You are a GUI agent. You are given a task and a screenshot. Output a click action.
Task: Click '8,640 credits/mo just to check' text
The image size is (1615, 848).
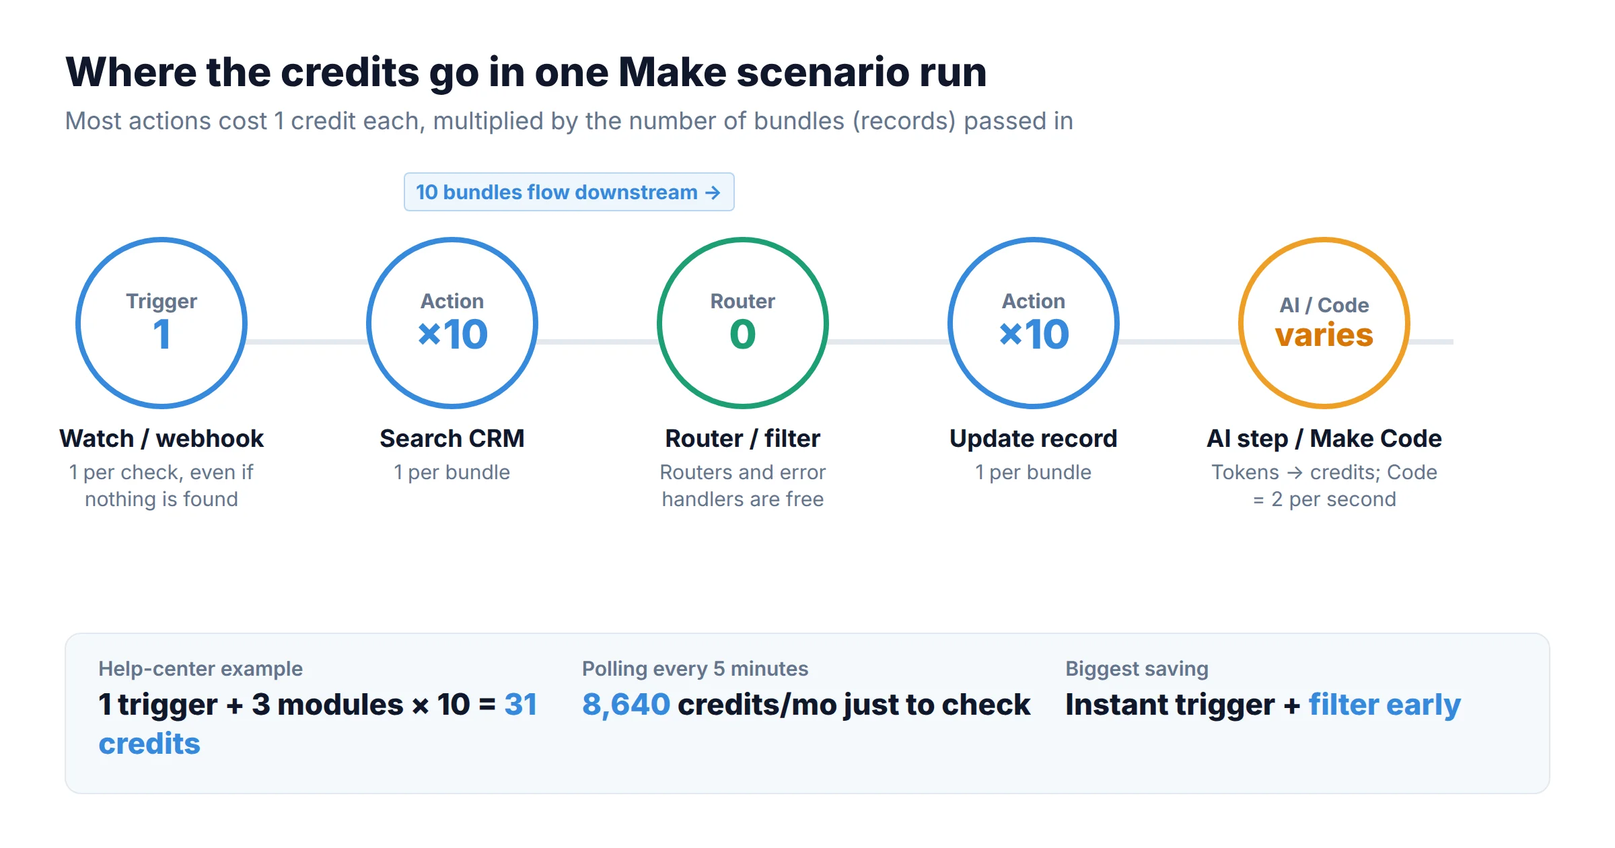click(x=806, y=705)
